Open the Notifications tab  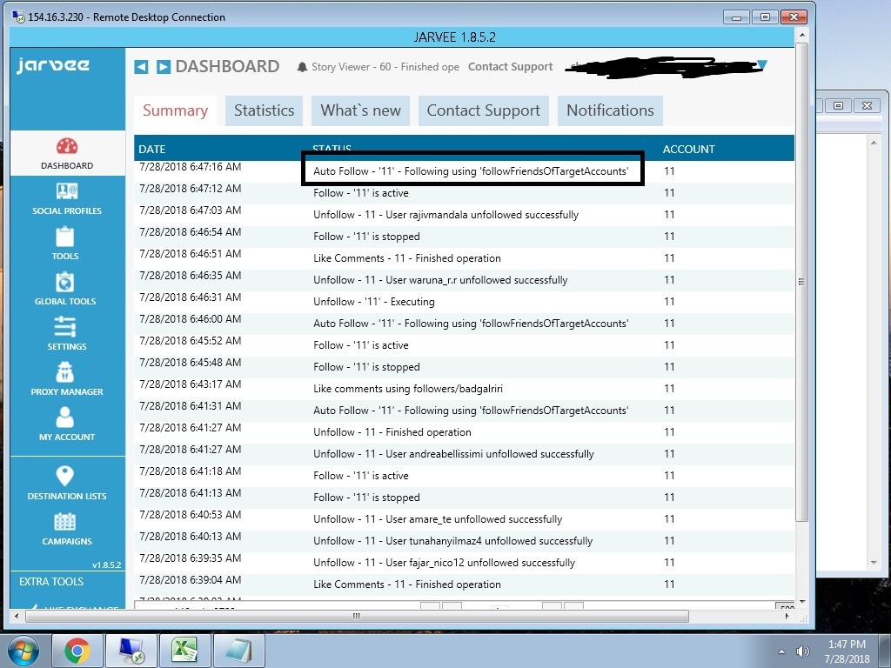pyautogui.click(x=610, y=110)
